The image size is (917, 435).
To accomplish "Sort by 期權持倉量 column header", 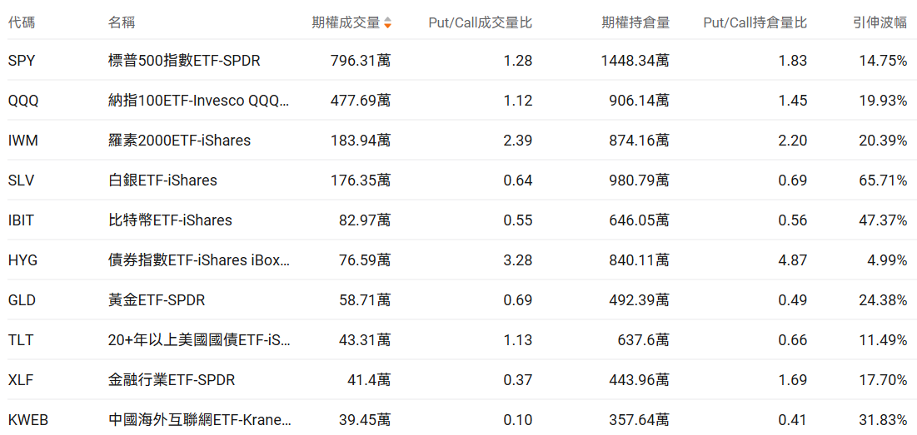I will [x=635, y=22].
